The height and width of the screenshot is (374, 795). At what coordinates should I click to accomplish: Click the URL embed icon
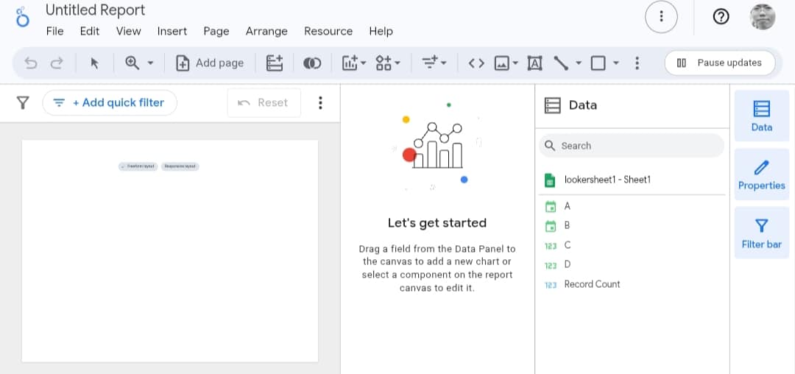tap(476, 63)
